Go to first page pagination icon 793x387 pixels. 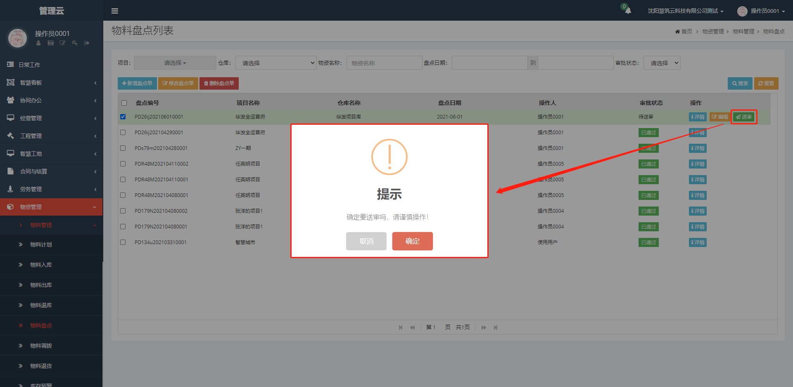(401, 328)
